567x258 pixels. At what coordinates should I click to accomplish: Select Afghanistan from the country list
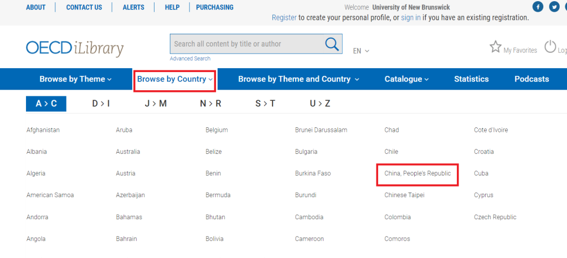click(43, 130)
